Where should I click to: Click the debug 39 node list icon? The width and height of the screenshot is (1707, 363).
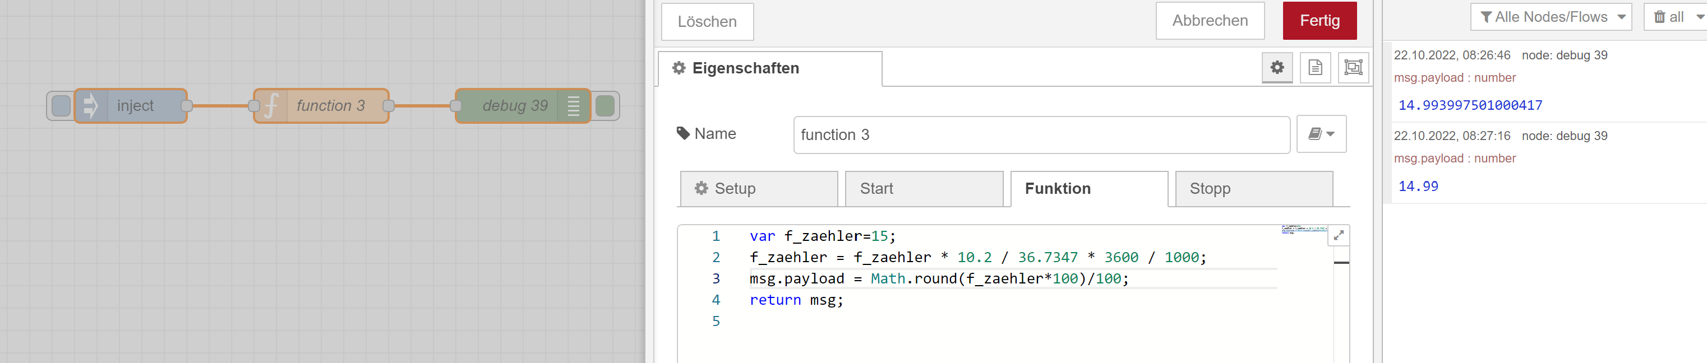coord(573,106)
